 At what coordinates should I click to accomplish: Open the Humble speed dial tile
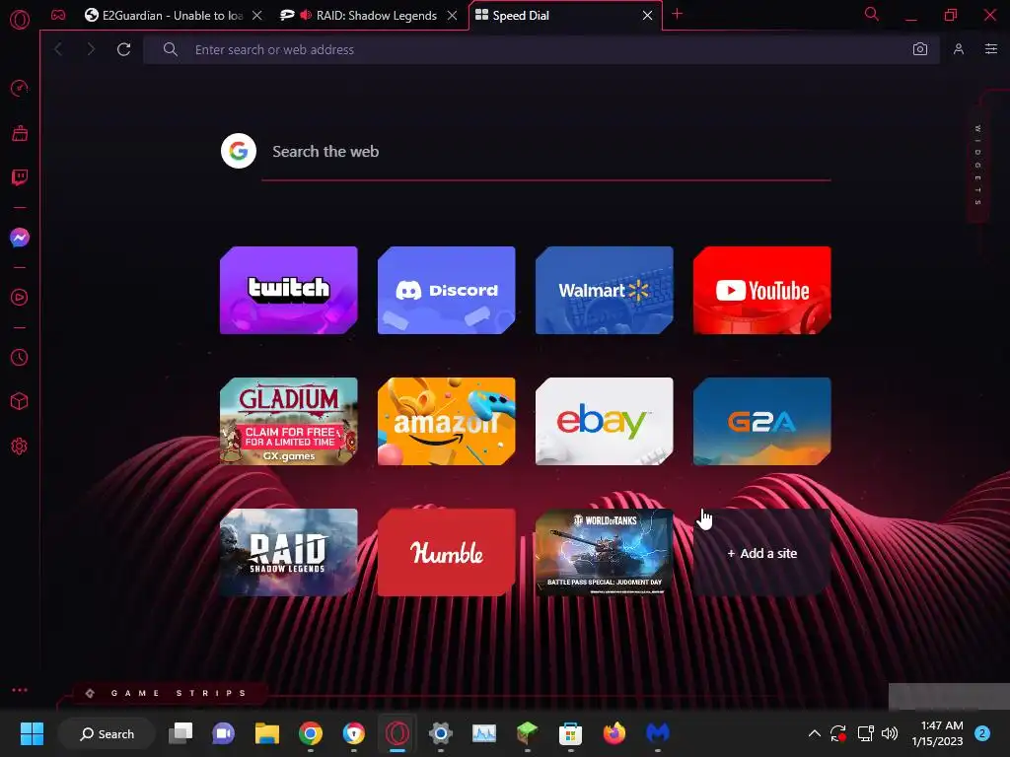tap(447, 553)
